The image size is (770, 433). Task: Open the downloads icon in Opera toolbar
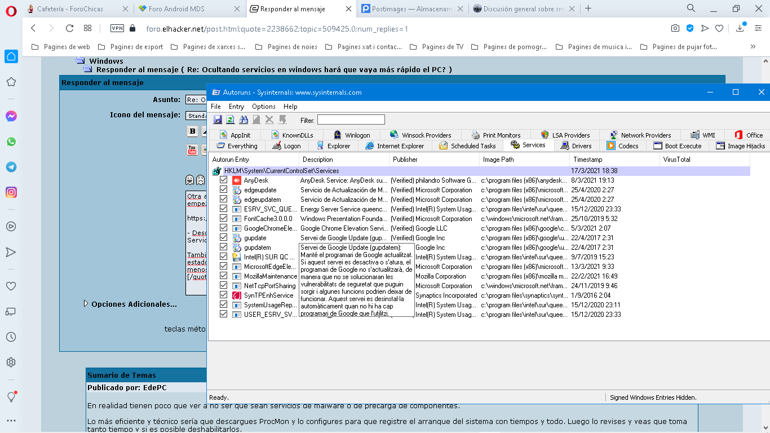(x=740, y=28)
